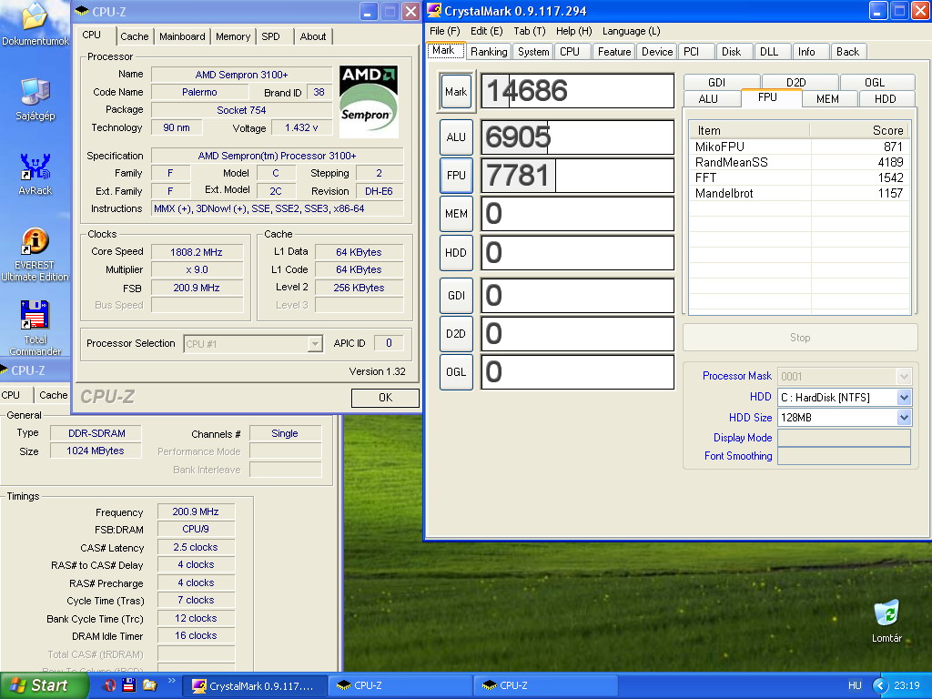Switch to Memory tab in front CPU-Z

pos(232,36)
